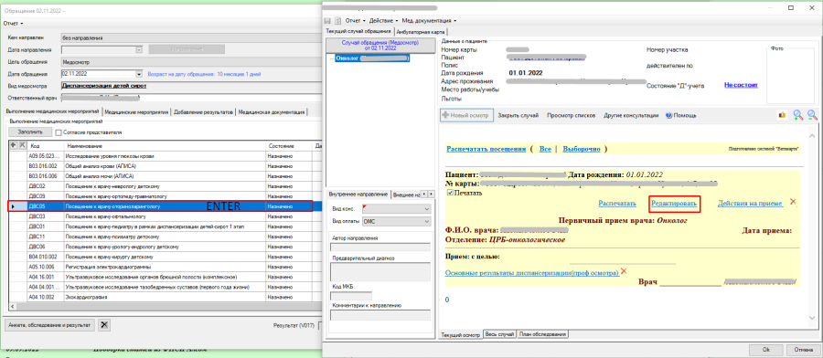Click the Отмена button
The width and height of the screenshot is (823, 358).
pos(804,349)
